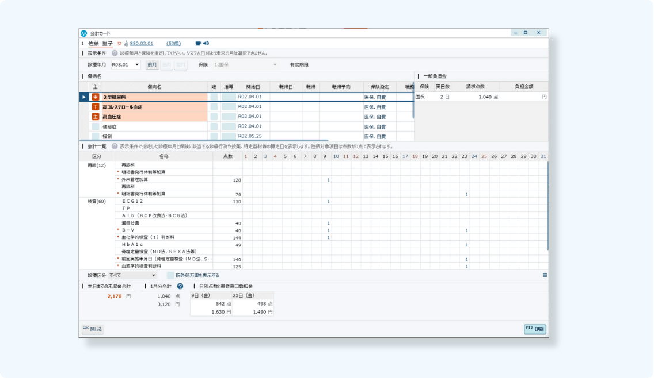The width and height of the screenshot is (654, 378).
Task: Toggle the 主 checkbox for 便秘症
Action: coord(96,126)
